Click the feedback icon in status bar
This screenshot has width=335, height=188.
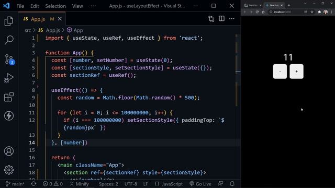(x=220, y=183)
